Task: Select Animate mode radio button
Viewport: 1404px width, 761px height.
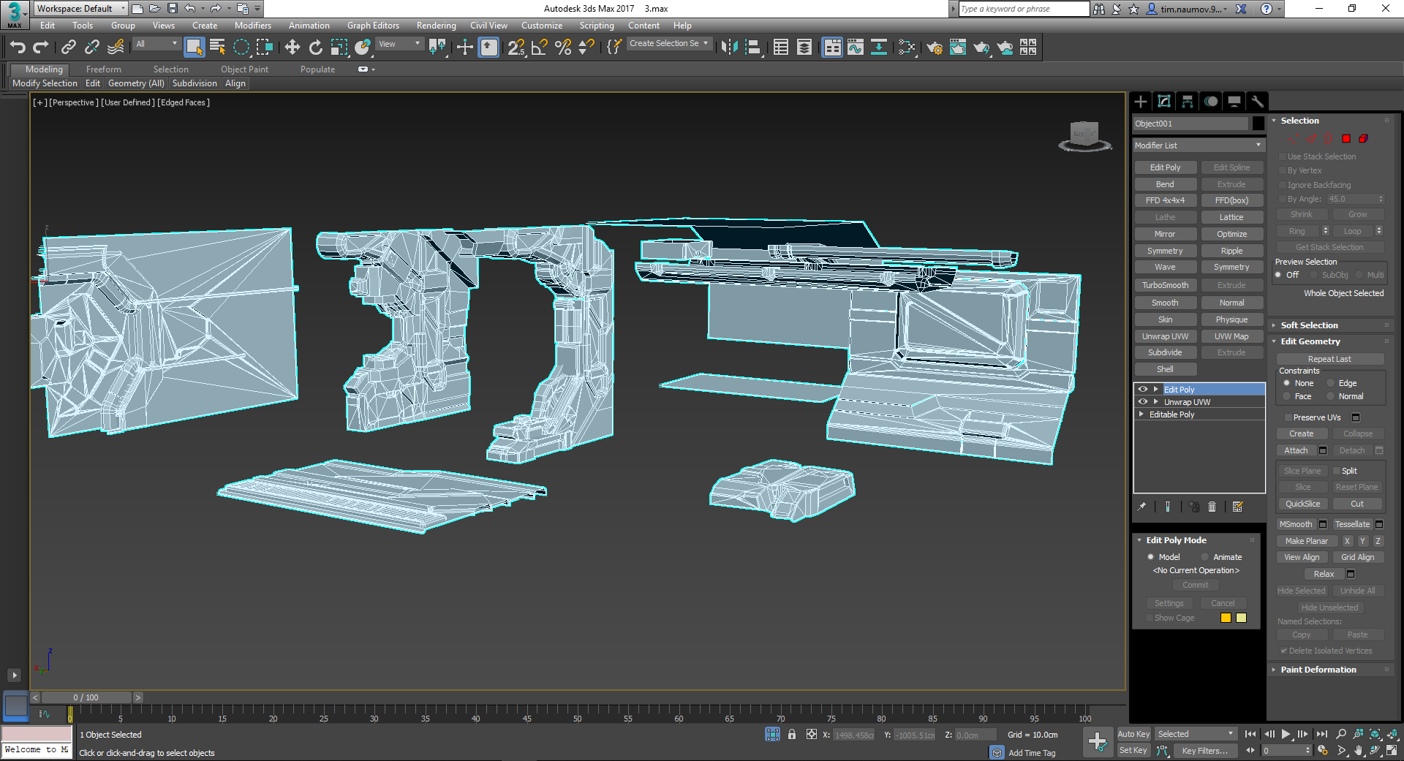Action: (1204, 557)
